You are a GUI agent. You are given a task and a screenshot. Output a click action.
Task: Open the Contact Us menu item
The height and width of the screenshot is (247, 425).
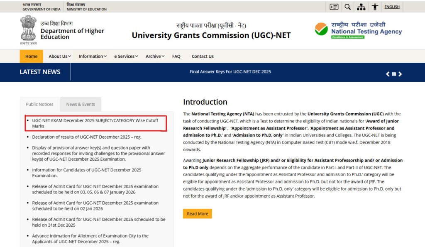pyautogui.click(x=203, y=56)
